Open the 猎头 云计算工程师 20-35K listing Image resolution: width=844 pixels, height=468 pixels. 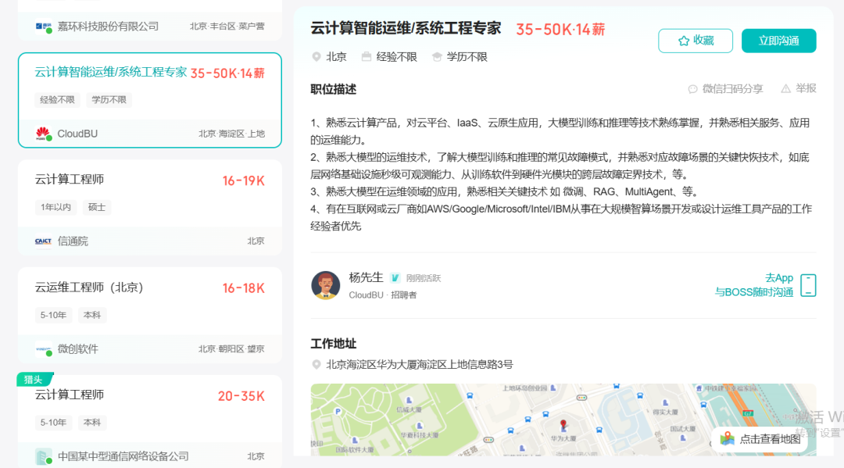(x=149, y=396)
